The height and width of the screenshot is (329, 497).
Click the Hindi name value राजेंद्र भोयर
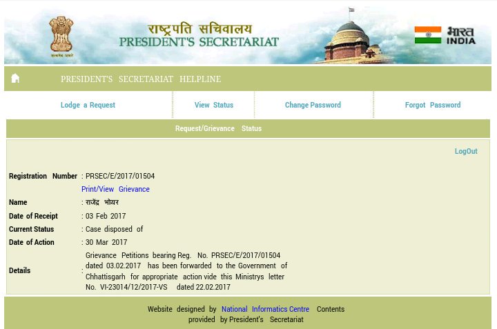tap(102, 202)
